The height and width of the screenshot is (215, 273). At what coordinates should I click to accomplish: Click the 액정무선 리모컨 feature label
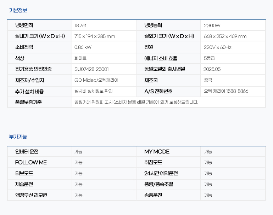pos(31,196)
